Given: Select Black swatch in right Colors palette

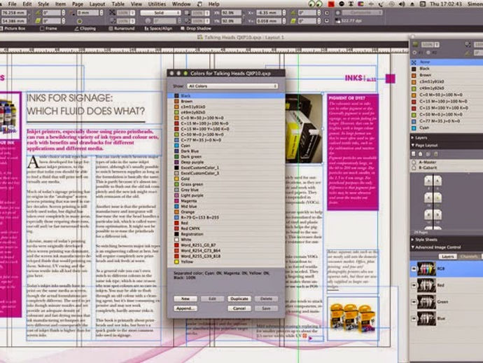Looking at the screenshot, I should tap(447, 69).
